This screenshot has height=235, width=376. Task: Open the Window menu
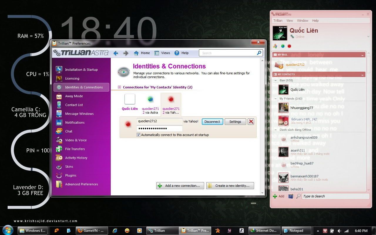pyautogui.click(x=303, y=21)
